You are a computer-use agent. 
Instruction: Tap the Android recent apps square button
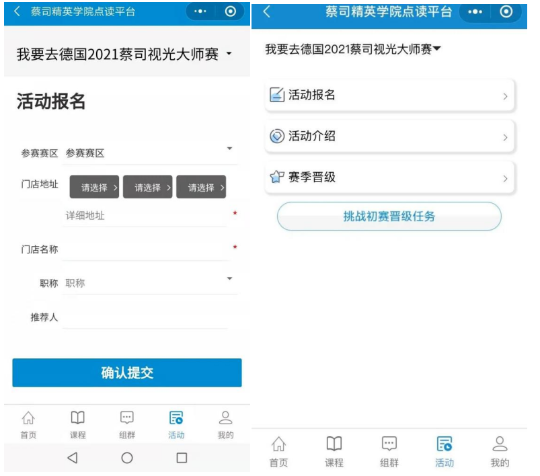(181, 458)
